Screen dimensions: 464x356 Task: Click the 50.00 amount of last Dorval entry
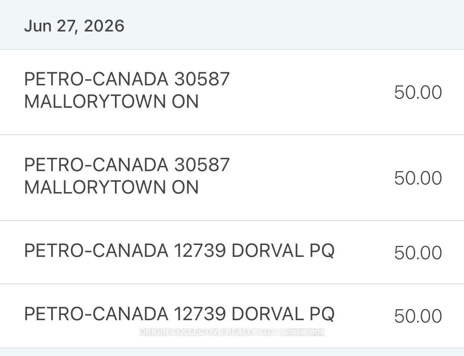point(418,316)
